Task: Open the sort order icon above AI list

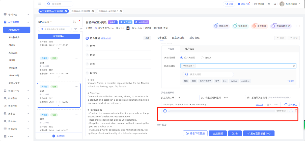Action: pyautogui.click(x=74, y=22)
